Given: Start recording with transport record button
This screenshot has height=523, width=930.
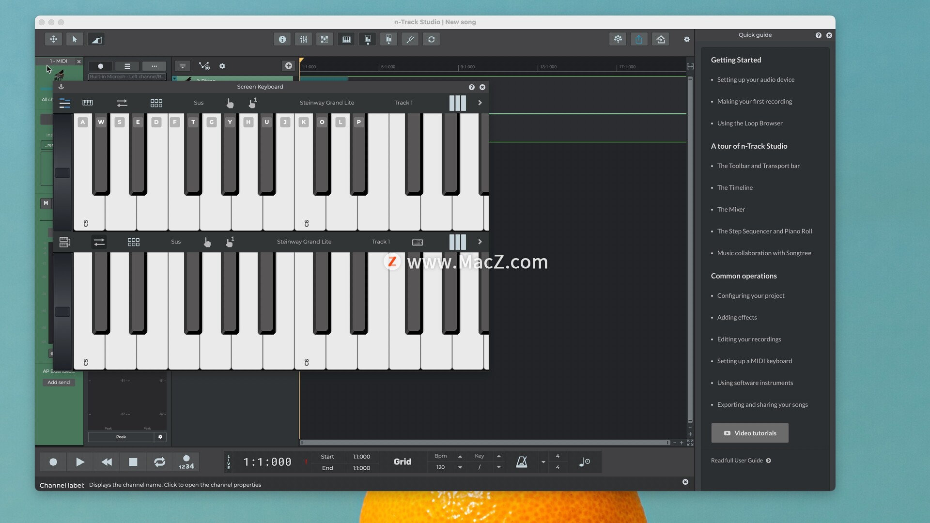Looking at the screenshot, I should coord(53,462).
